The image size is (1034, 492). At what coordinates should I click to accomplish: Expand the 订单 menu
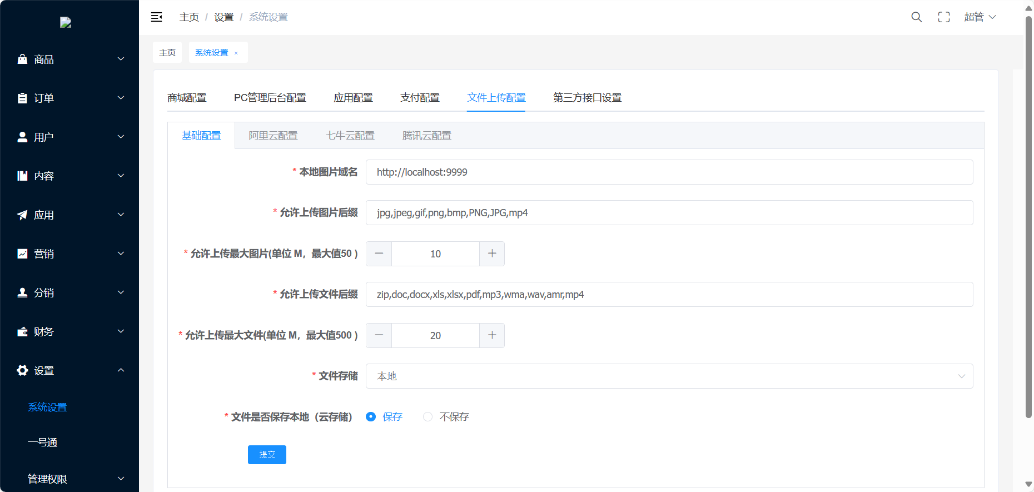[69, 98]
